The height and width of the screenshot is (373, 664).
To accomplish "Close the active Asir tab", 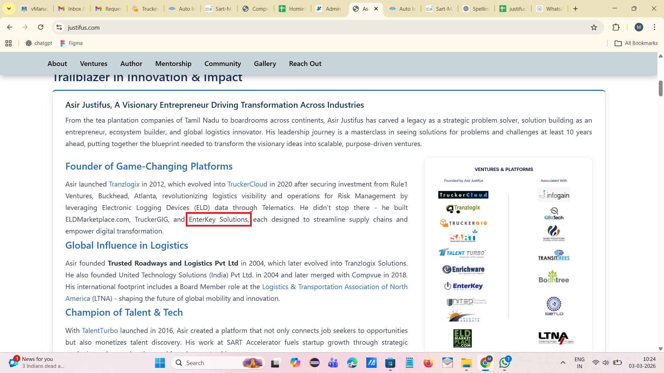I will tap(376, 9).
